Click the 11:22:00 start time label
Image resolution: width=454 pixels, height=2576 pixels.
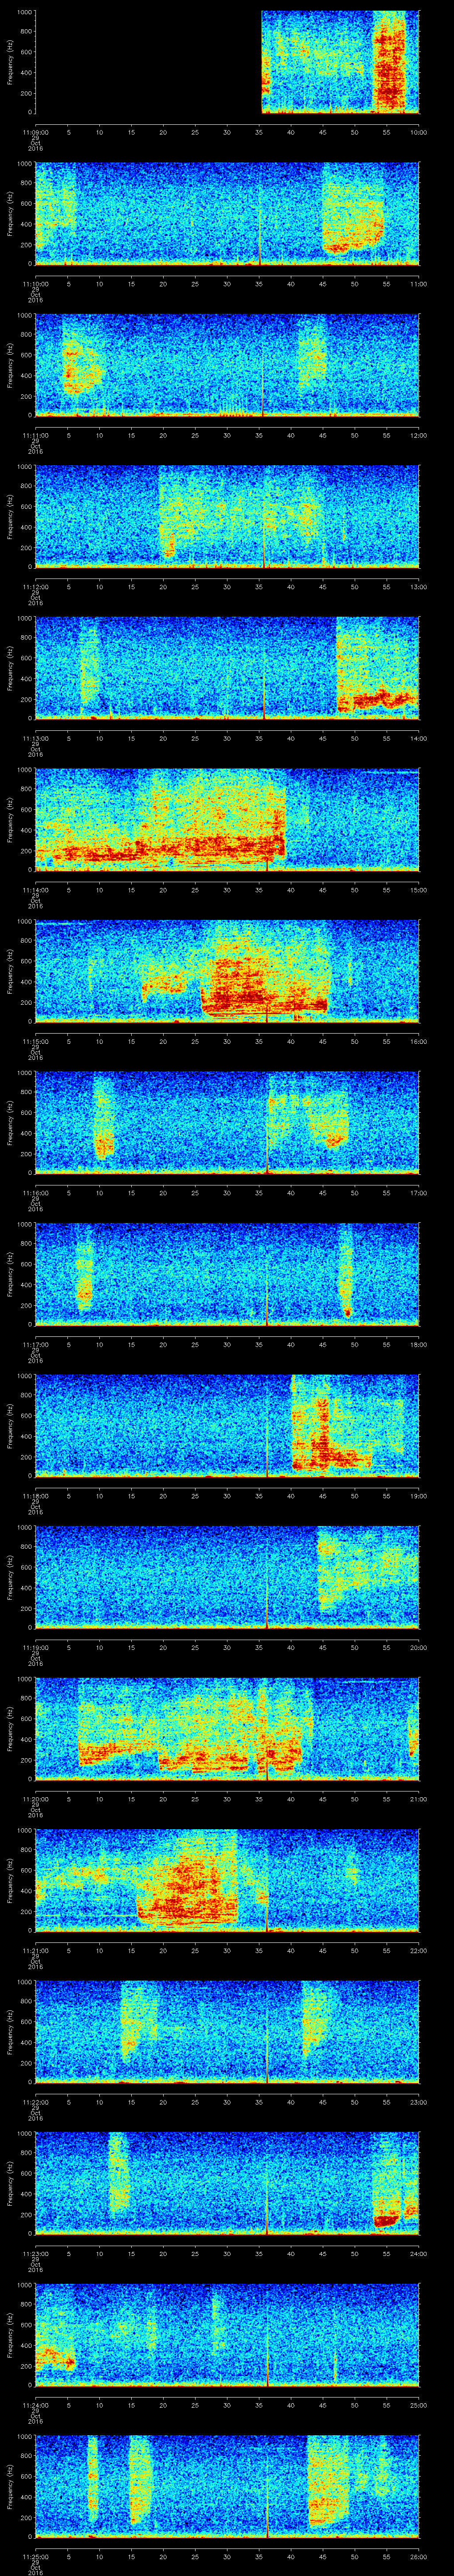(x=35, y=2101)
